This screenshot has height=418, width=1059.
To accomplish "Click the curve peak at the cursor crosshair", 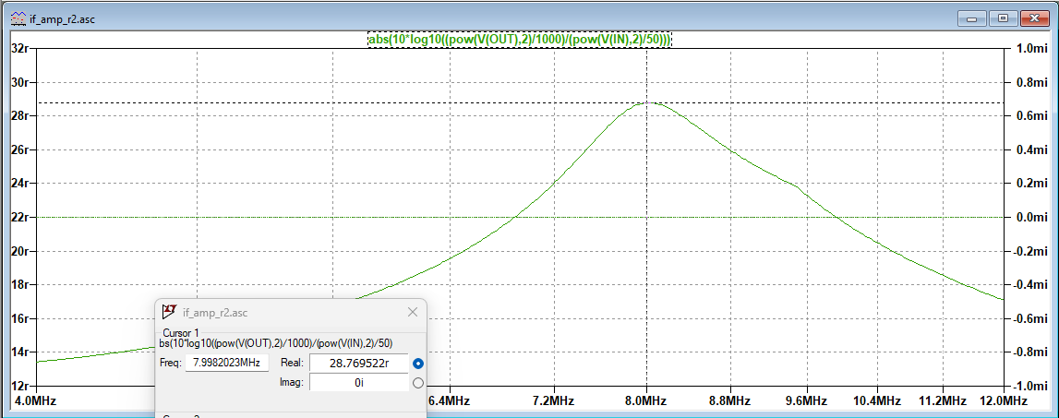I will 647,102.
